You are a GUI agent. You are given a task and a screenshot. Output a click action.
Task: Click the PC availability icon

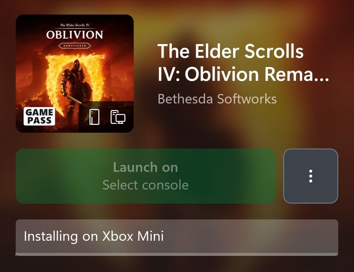coord(118,117)
